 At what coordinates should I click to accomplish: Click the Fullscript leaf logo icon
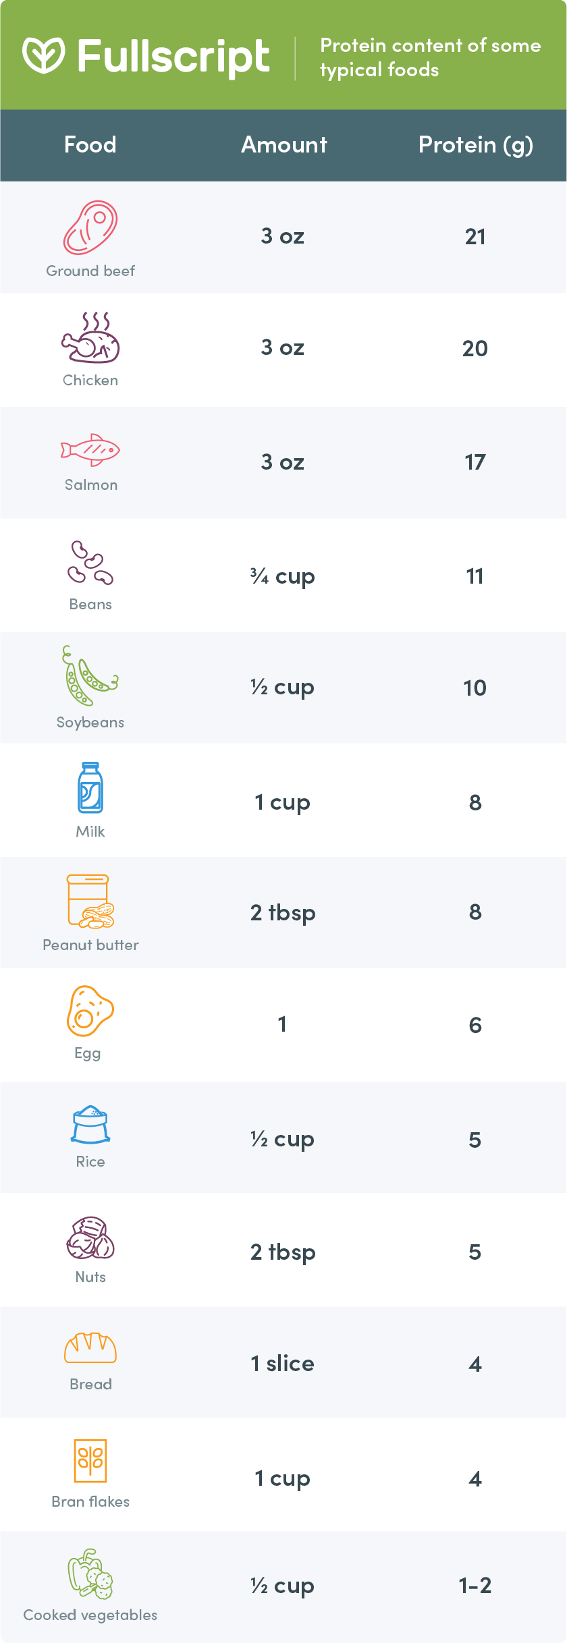(43, 55)
